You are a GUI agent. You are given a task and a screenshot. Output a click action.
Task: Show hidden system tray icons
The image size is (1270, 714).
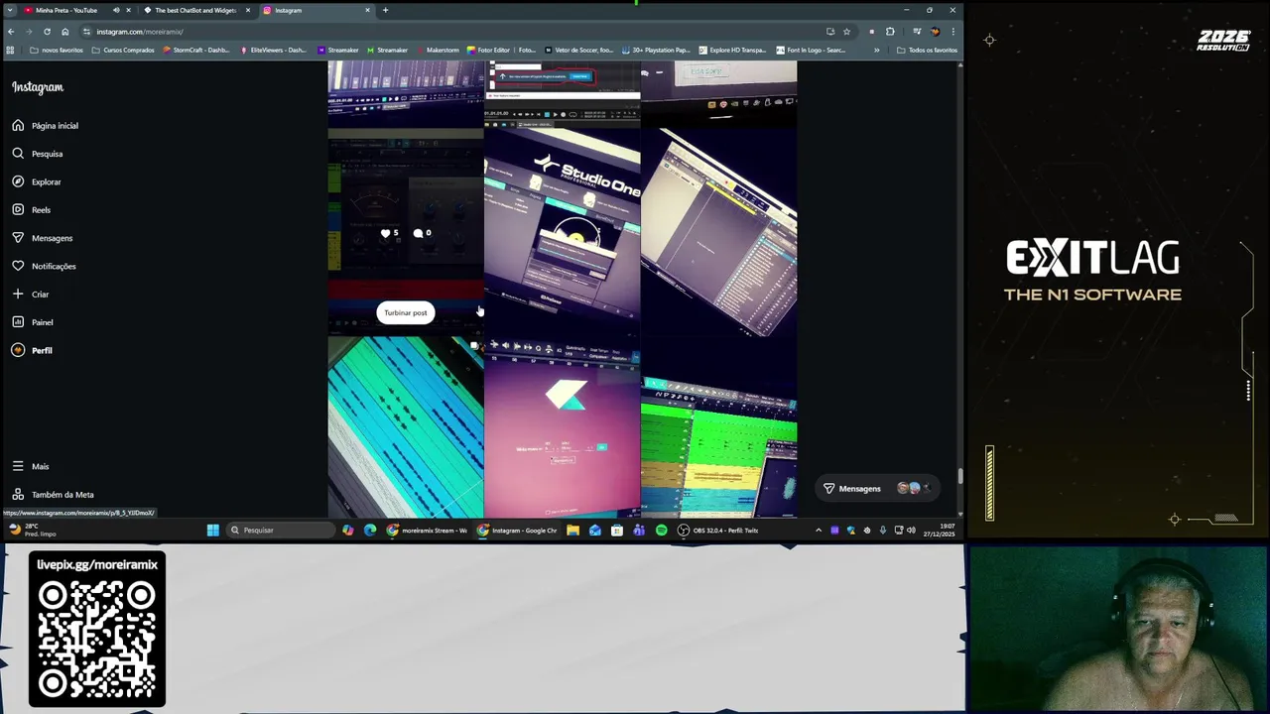[x=819, y=531]
